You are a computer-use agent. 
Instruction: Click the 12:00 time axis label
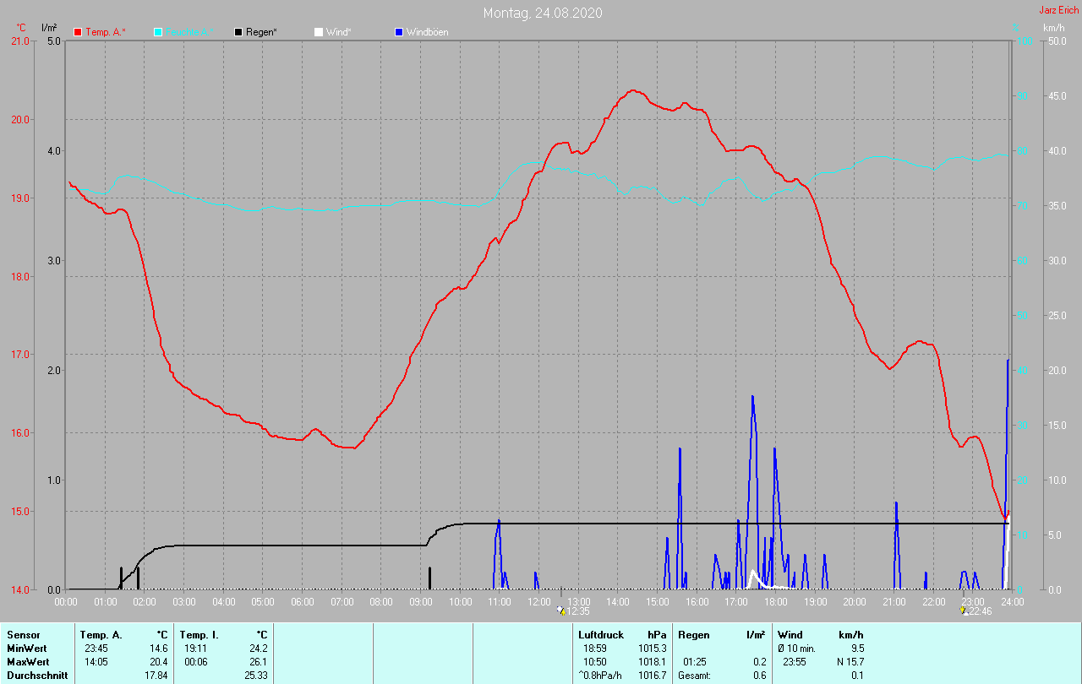[x=539, y=601]
